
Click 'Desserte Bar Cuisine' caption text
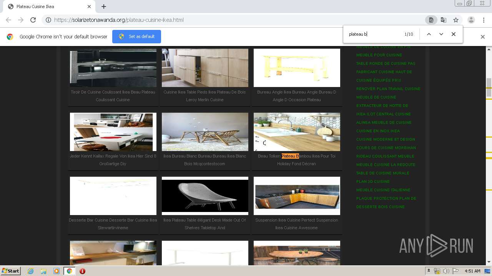point(113,224)
